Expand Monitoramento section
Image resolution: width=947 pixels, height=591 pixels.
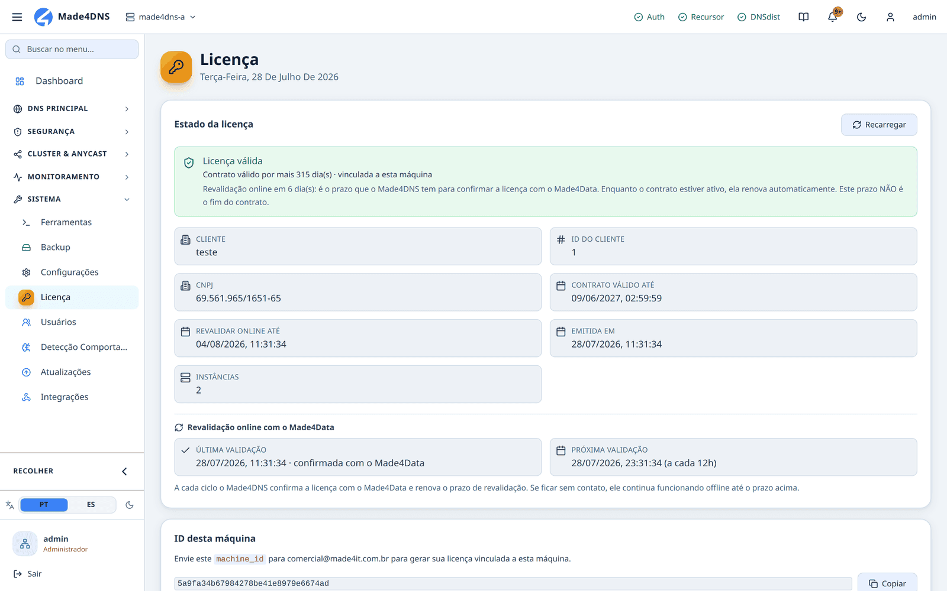(x=72, y=177)
